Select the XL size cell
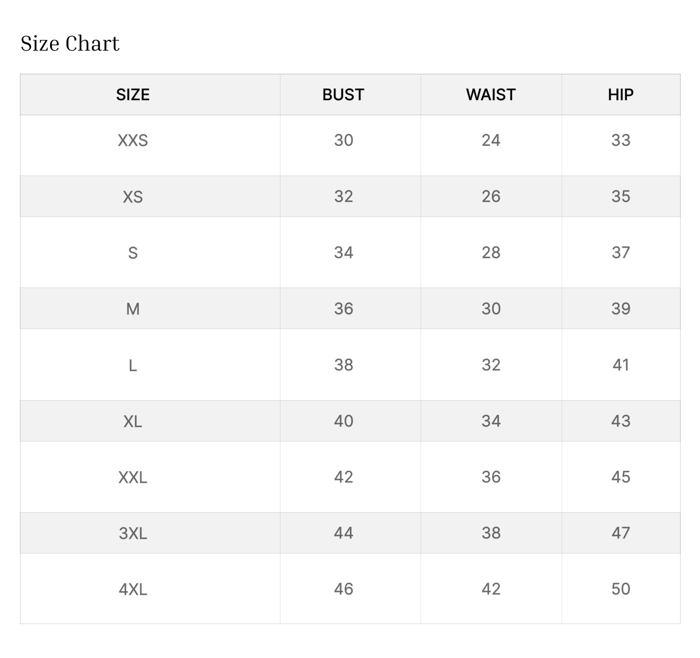 (x=132, y=421)
